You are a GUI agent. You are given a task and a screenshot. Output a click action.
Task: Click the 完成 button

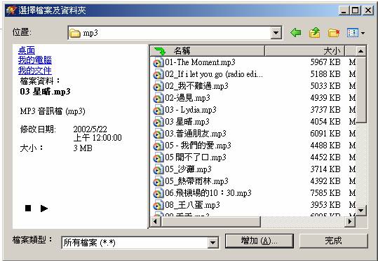333,241
